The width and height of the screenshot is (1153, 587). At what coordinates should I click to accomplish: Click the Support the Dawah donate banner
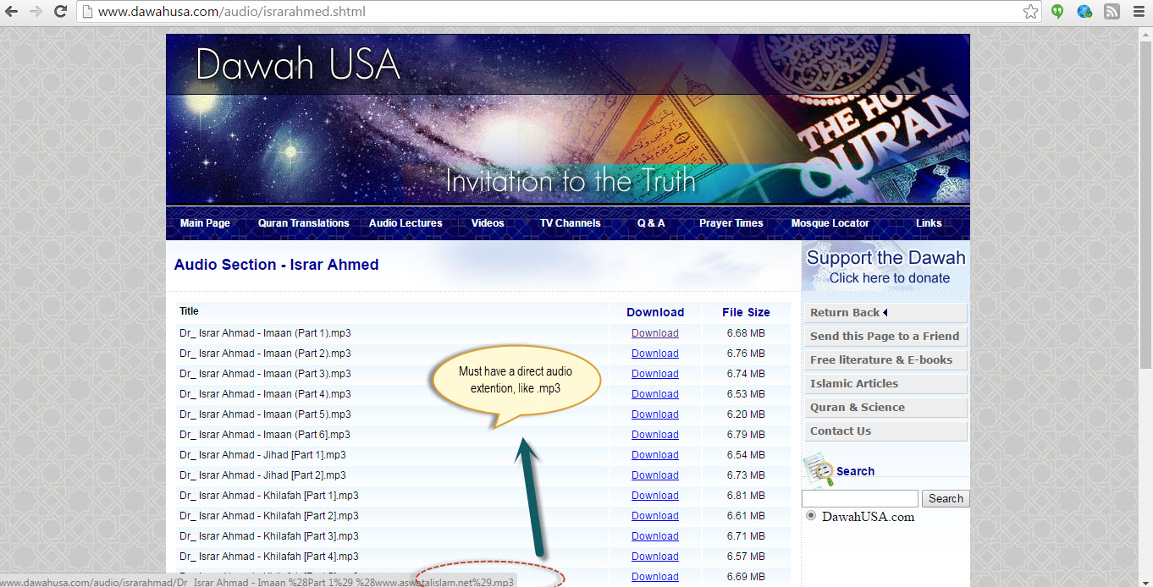(885, 267)
